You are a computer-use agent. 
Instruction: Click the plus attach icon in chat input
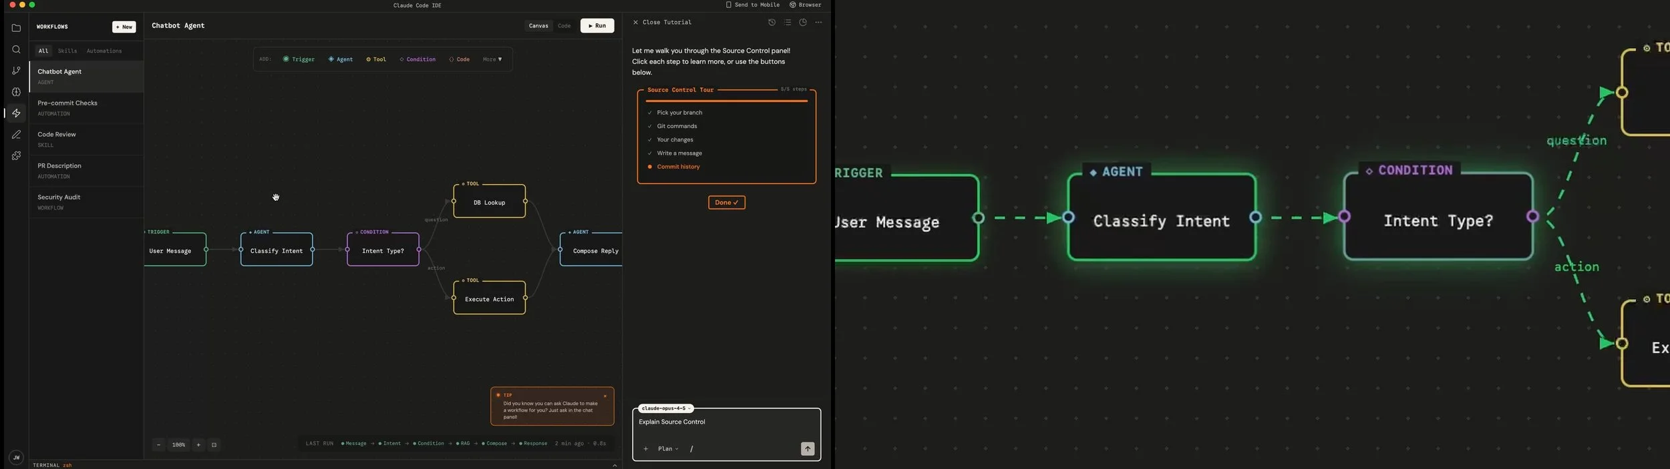(645, 449)
